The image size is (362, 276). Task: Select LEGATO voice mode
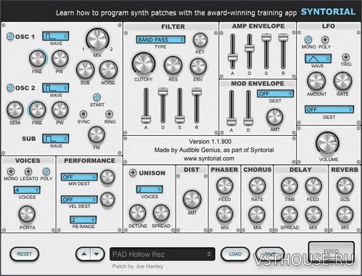[x=28, y=171]
